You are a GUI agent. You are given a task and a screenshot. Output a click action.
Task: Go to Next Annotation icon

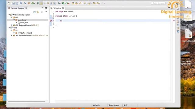[x=85, y=3]
